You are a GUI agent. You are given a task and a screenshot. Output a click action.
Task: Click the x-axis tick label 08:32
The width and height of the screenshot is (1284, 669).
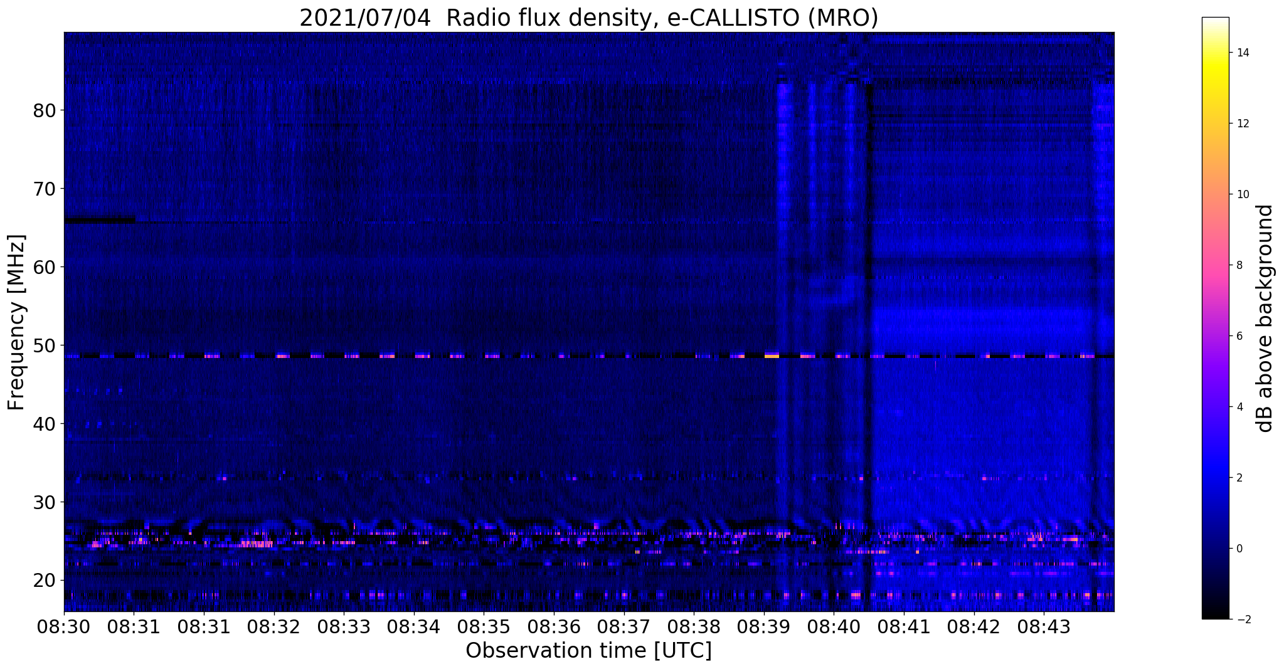[274, 627]
